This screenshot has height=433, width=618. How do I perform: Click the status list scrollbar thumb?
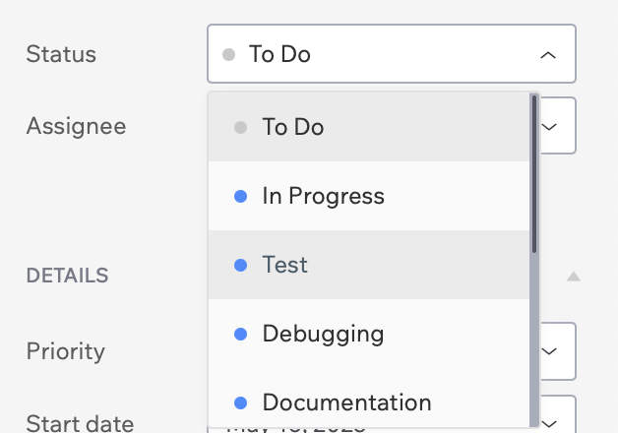point(534,174)
